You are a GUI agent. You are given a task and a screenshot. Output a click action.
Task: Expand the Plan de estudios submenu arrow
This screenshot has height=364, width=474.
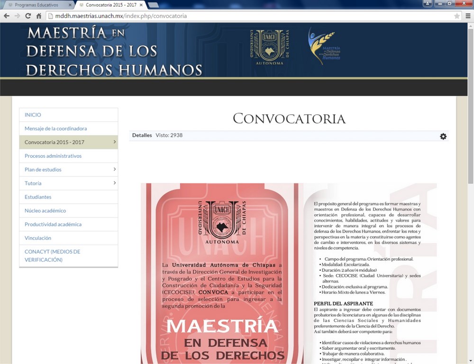(x=115, y=169)
